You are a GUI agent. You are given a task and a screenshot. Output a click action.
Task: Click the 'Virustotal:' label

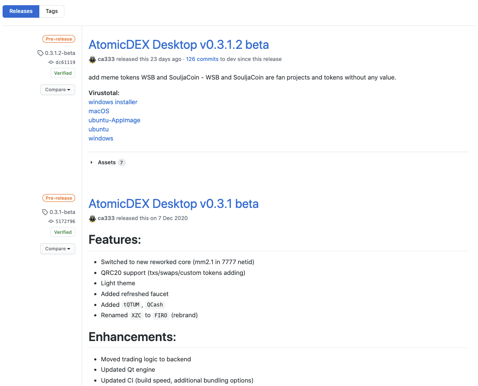pos(104,93)
